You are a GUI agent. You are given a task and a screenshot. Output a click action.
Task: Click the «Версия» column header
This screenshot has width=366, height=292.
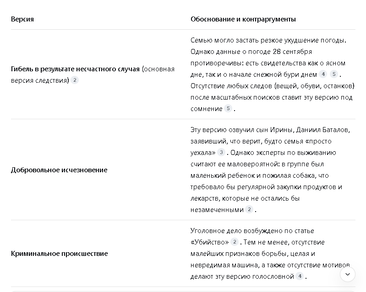pos(22,19)
